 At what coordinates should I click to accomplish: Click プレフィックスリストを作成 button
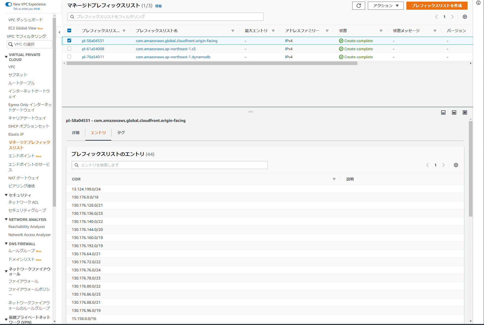[x=437, y=6]
